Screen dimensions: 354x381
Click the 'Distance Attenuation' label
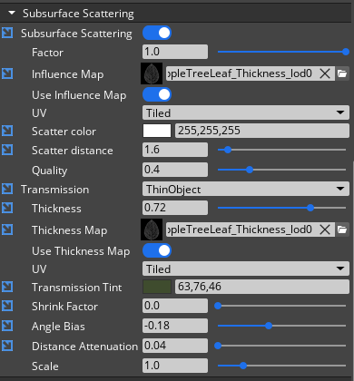pyautogui.click(x=84, y=347)
